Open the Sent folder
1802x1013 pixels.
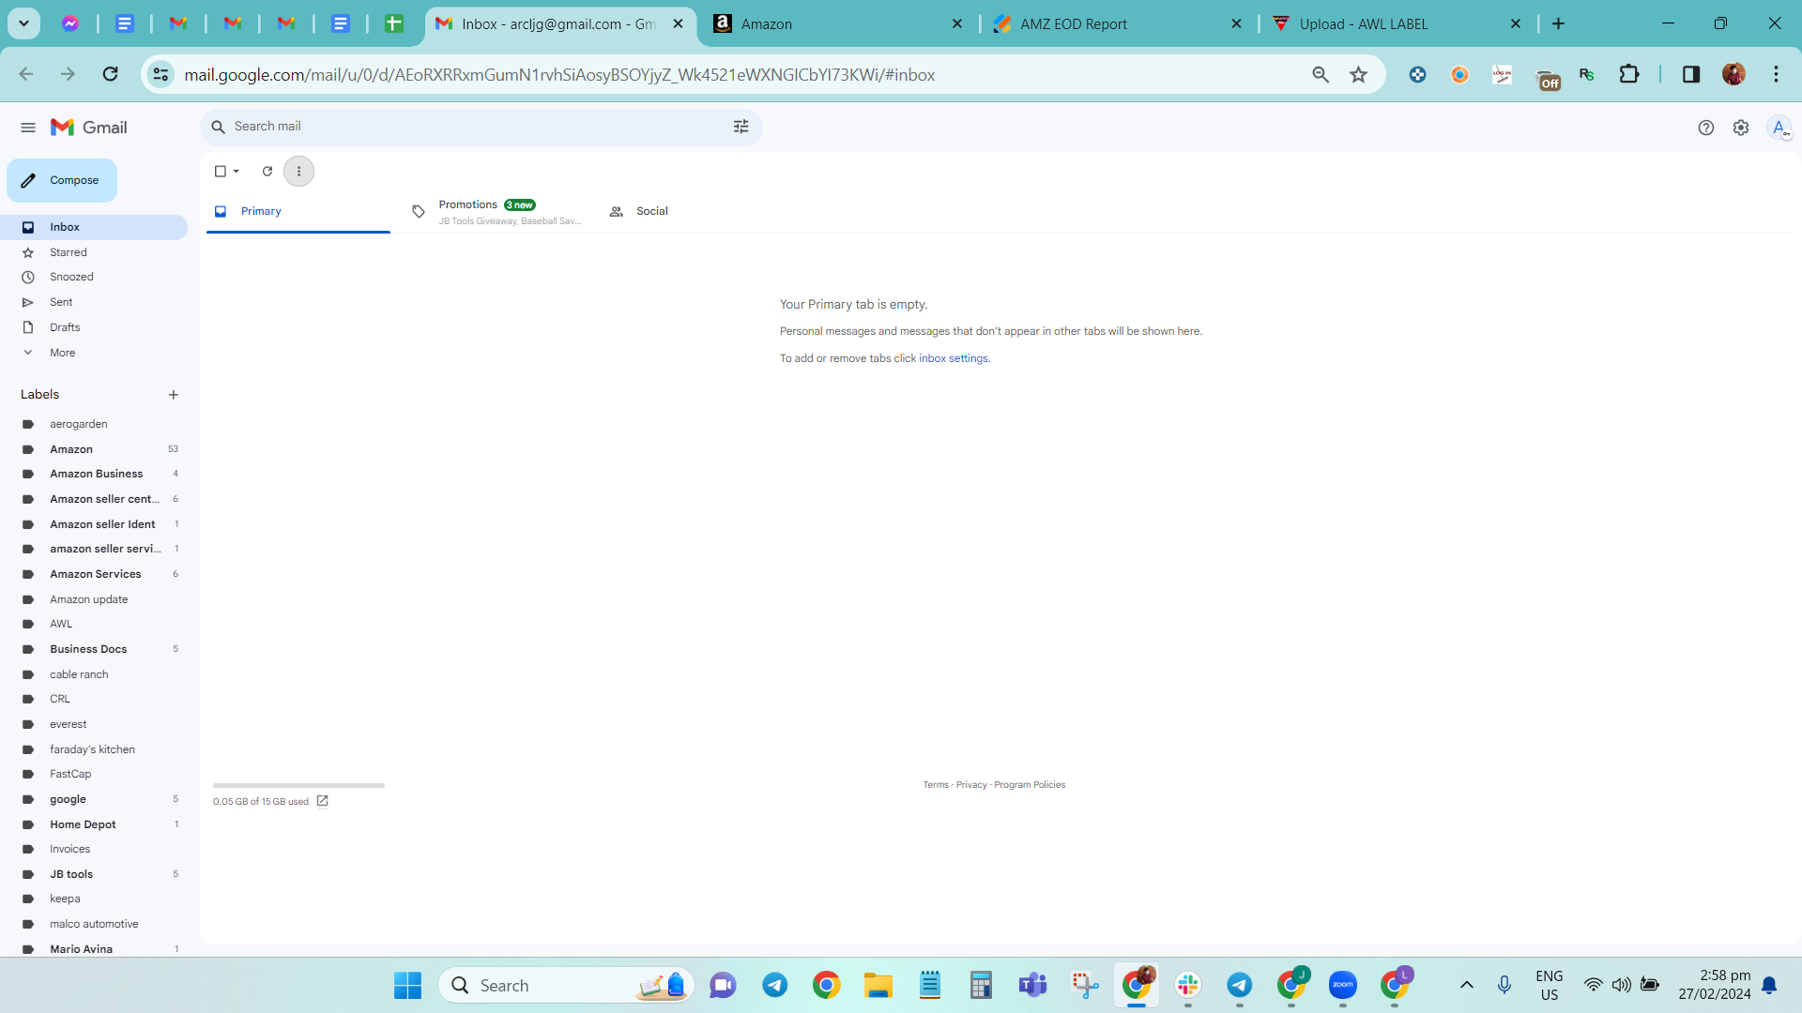pos(94,302)
